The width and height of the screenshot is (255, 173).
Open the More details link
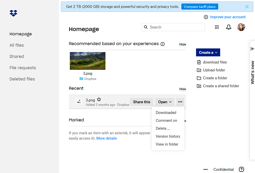tap(107, 138)
